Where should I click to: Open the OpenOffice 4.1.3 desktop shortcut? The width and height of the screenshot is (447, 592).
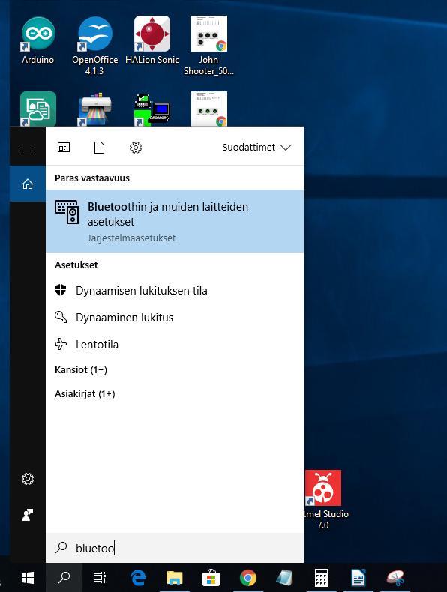tap(94, 45)
